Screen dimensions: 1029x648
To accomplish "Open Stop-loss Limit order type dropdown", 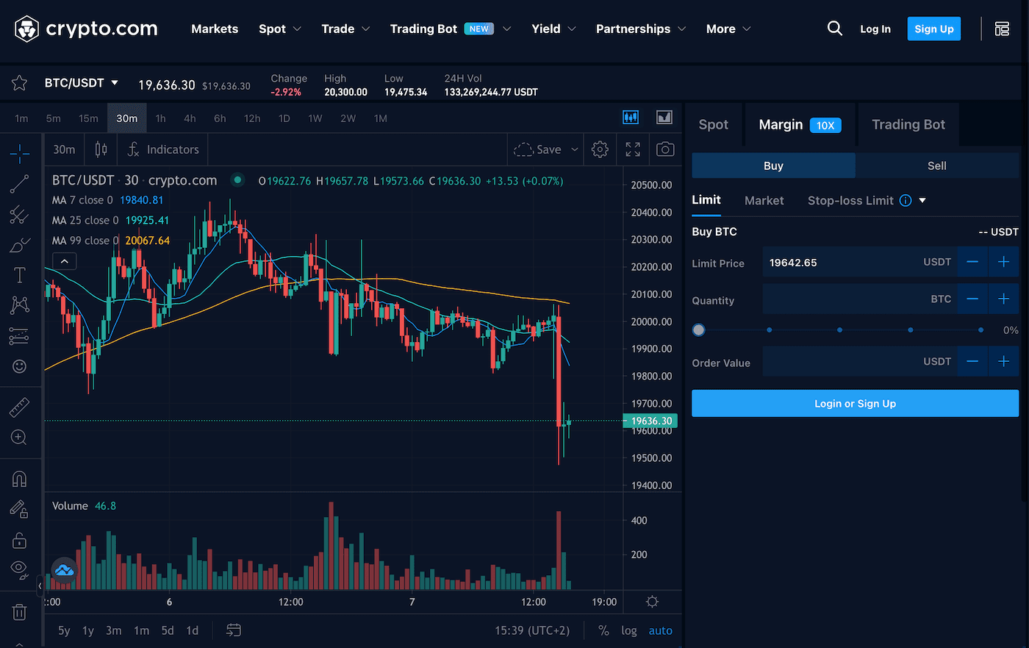I will tap(922, 200).
